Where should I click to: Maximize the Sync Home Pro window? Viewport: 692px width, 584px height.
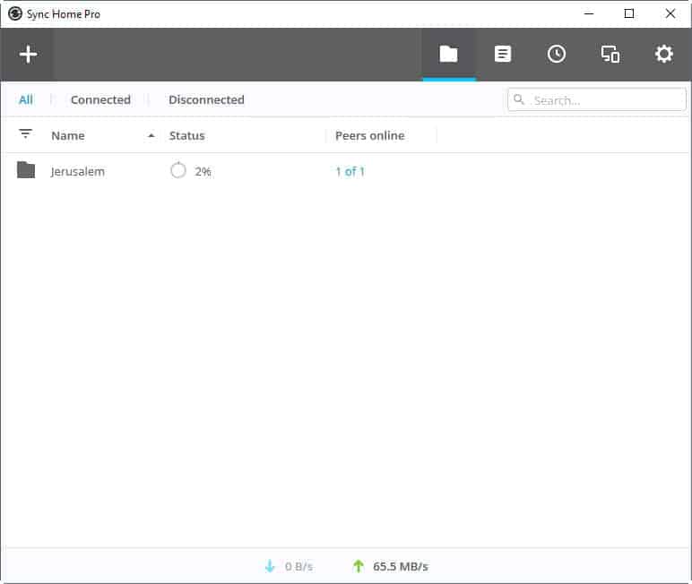tap(629, 13)
